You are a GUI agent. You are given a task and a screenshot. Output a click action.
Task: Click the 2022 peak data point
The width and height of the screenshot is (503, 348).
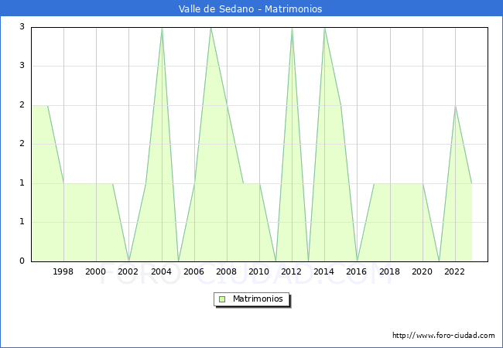pos(455,106)
